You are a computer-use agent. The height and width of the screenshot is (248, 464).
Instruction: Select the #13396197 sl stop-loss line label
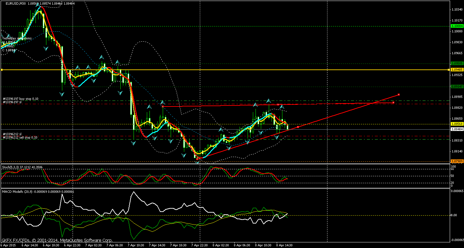coord(16,102)
